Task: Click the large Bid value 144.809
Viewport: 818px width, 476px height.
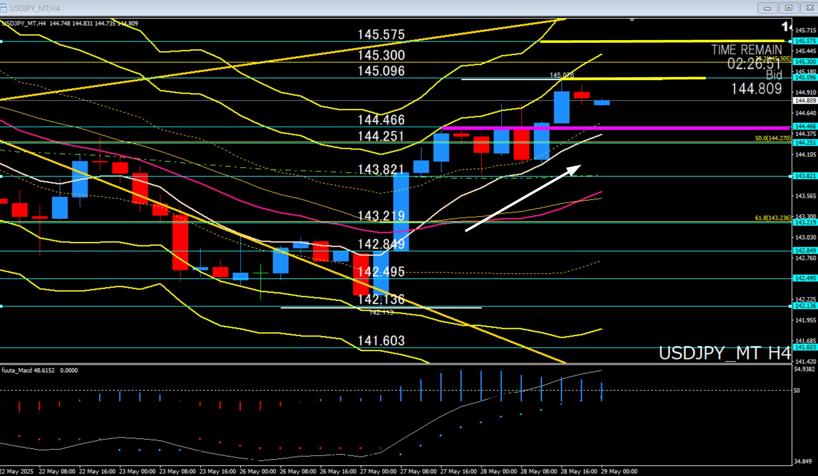Action: (x=756, y=89)
